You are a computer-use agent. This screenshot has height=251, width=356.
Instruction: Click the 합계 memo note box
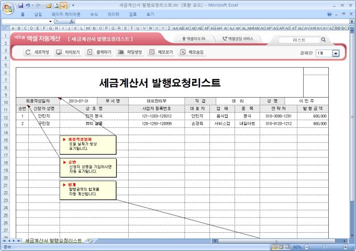(x=88, y=190)
